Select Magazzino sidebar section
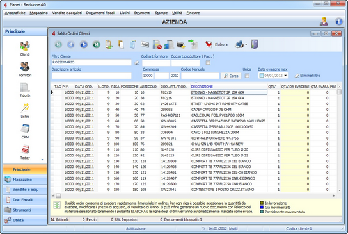Viewport: 348px width, 234px height. coord(25,180)
